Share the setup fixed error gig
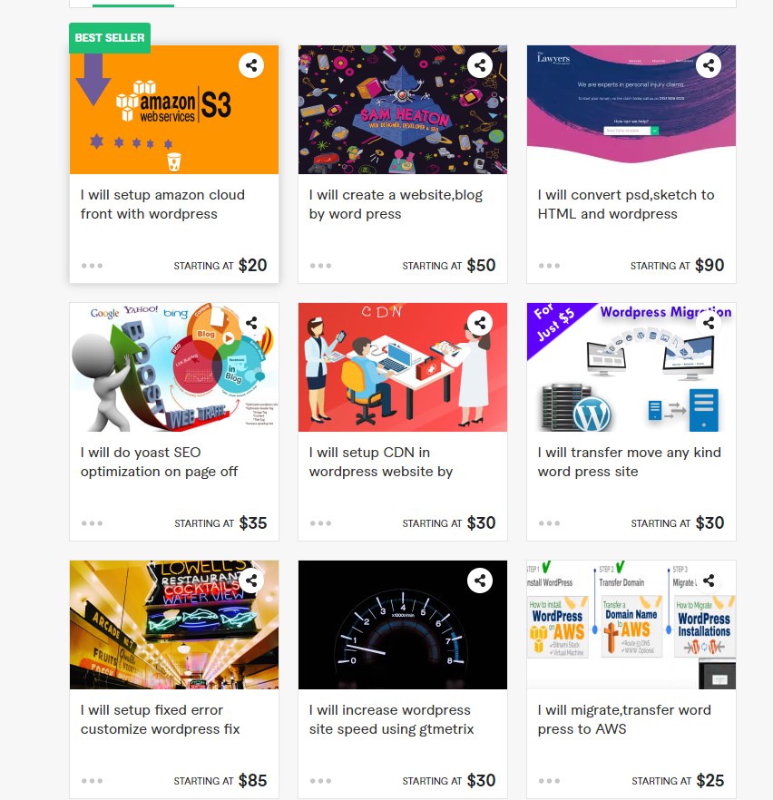The width and height of the screenshot is (773, 800). [x=251, y=580]
